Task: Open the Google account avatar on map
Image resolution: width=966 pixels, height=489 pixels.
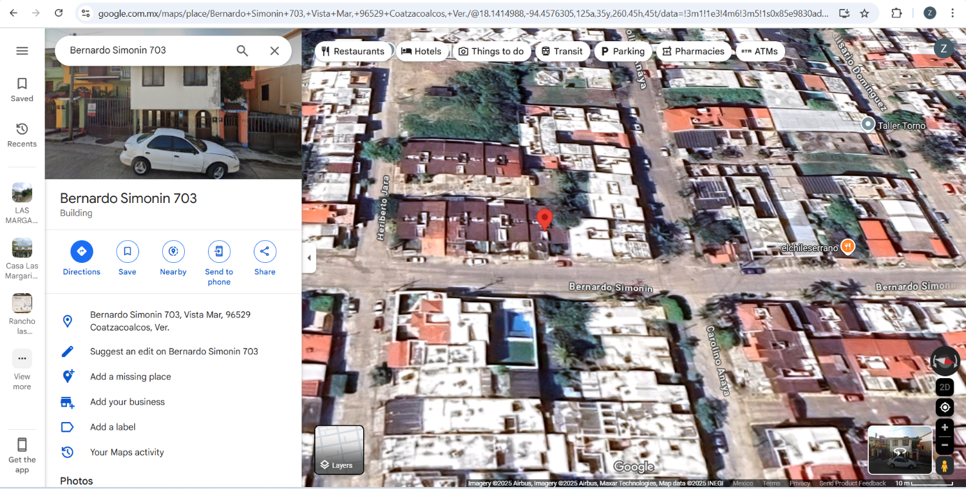Action: pyautogui.click(x=943, y=48)
